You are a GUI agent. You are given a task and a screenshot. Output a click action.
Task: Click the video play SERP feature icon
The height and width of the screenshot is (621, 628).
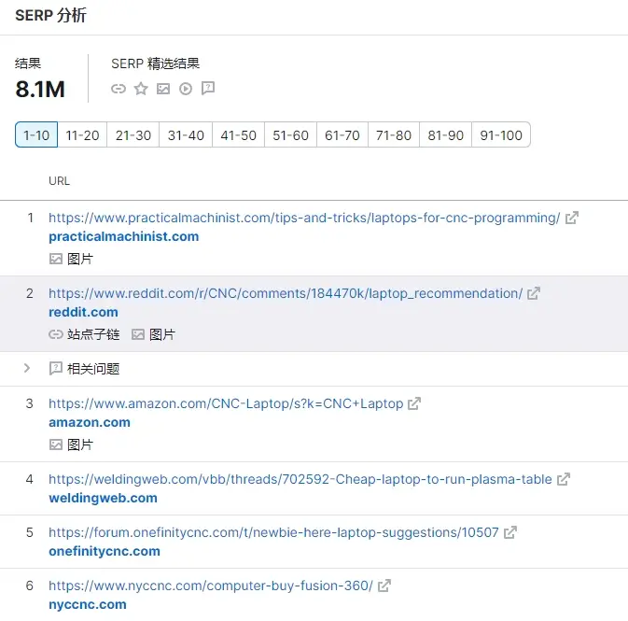coord(186,89)
